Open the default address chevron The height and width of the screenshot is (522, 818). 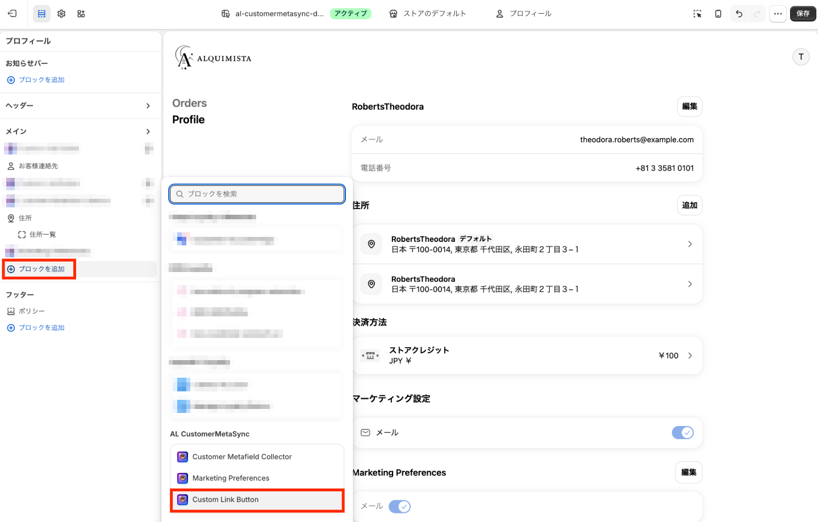[690, 244]
